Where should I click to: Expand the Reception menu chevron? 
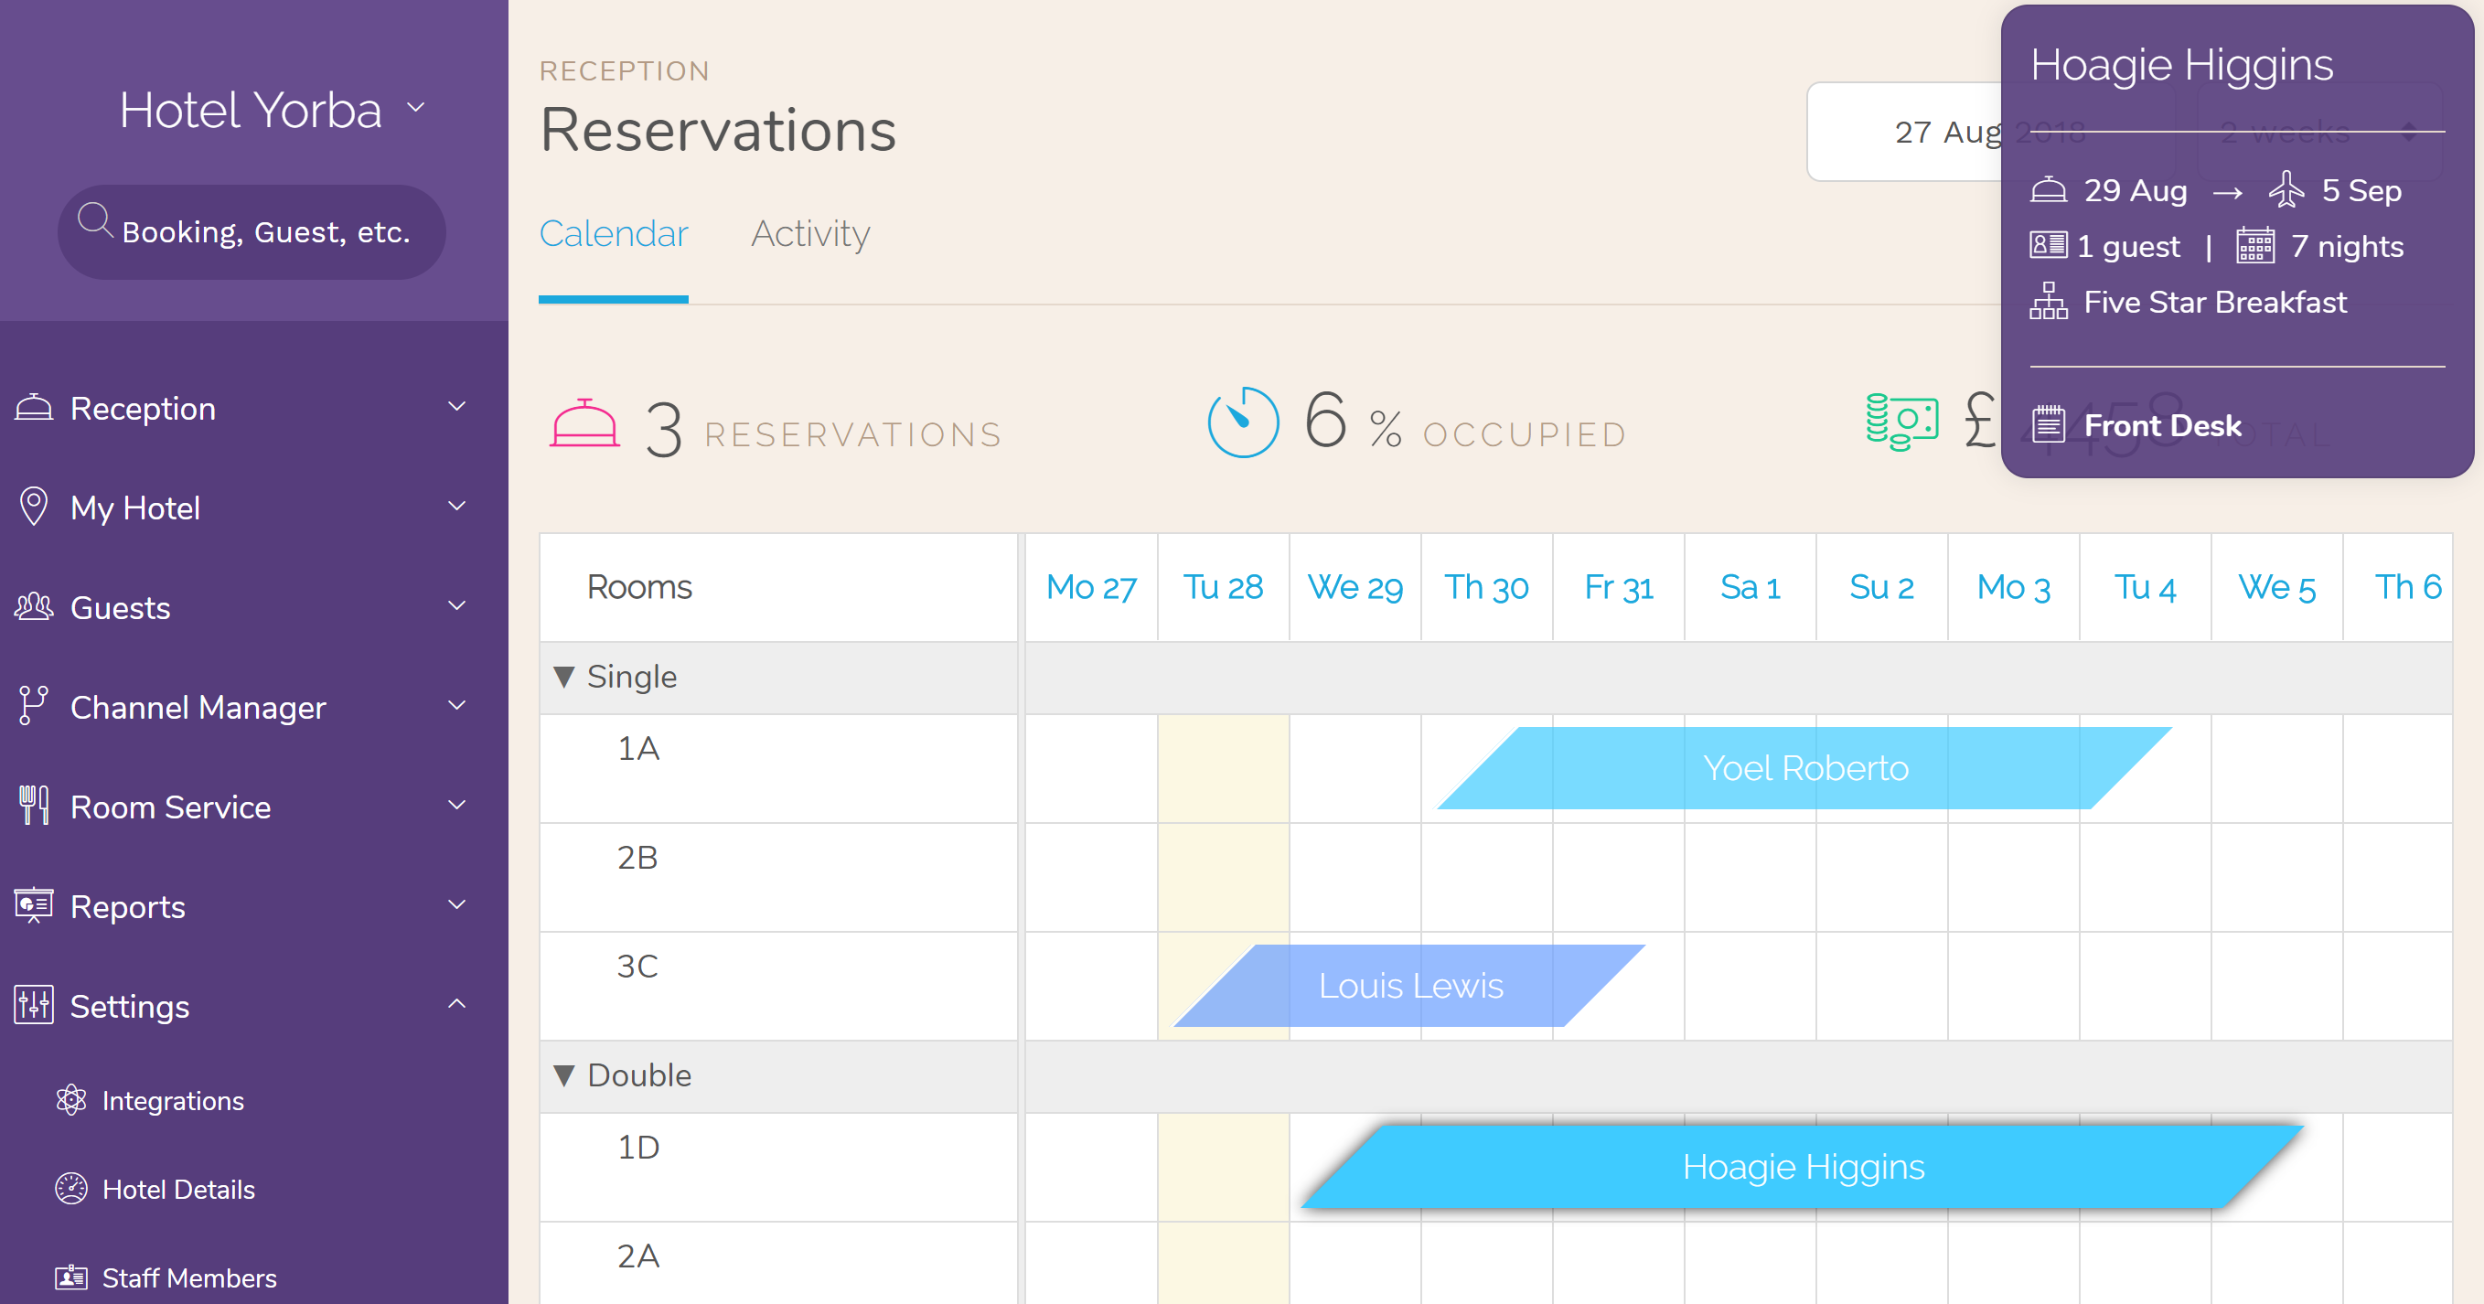pyautogui.click(x=457, y=406)
